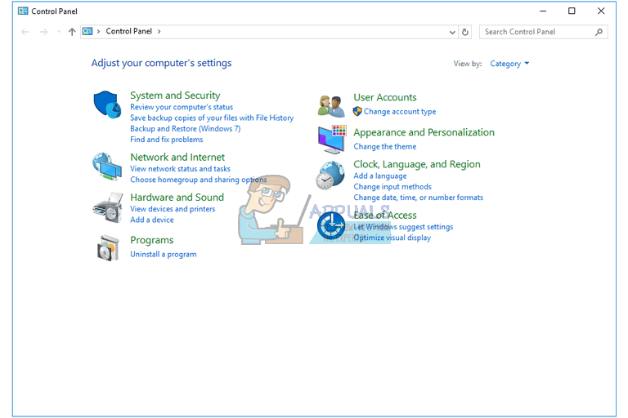Open the System and Security shield icon
The image size is (628, 418).
[x=107, y=104]
